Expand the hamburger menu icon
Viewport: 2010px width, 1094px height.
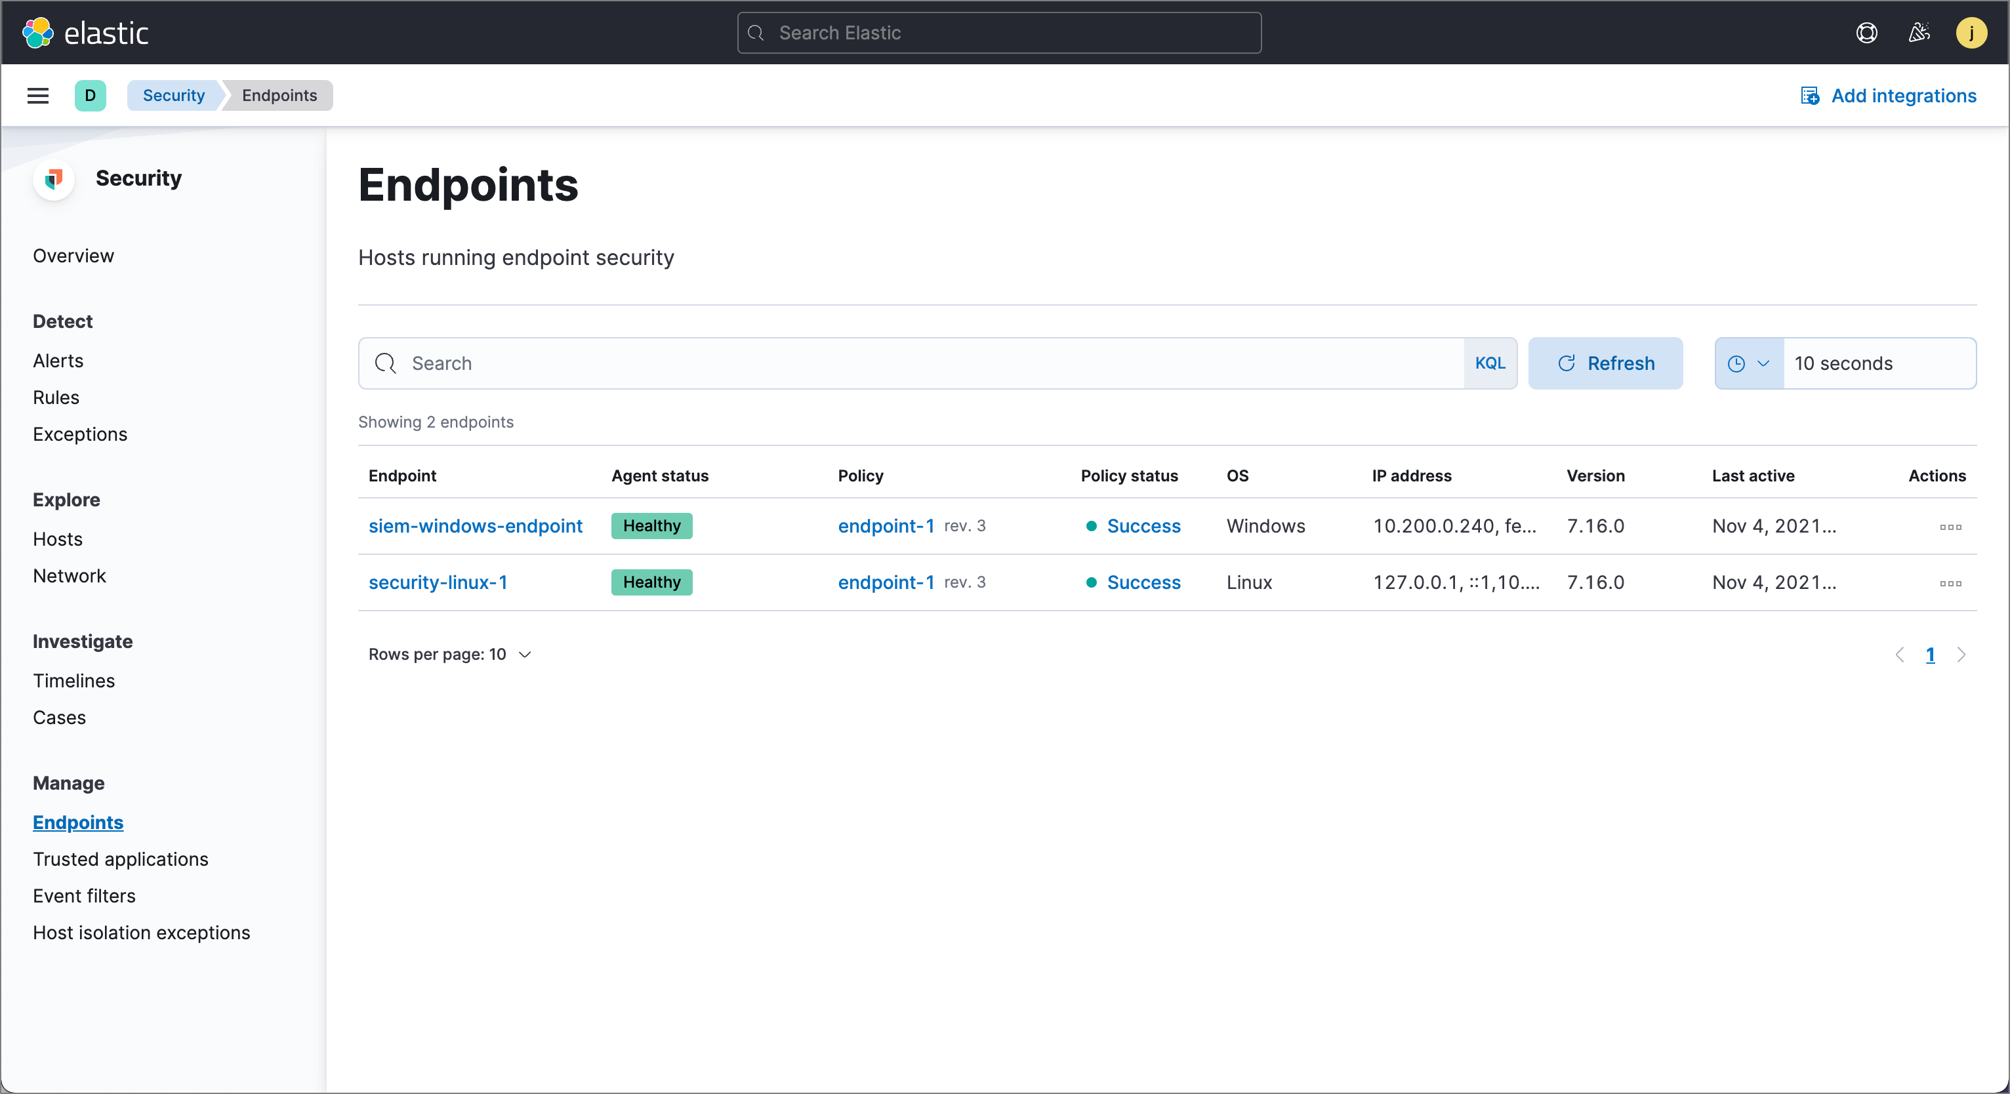point(38,94)
